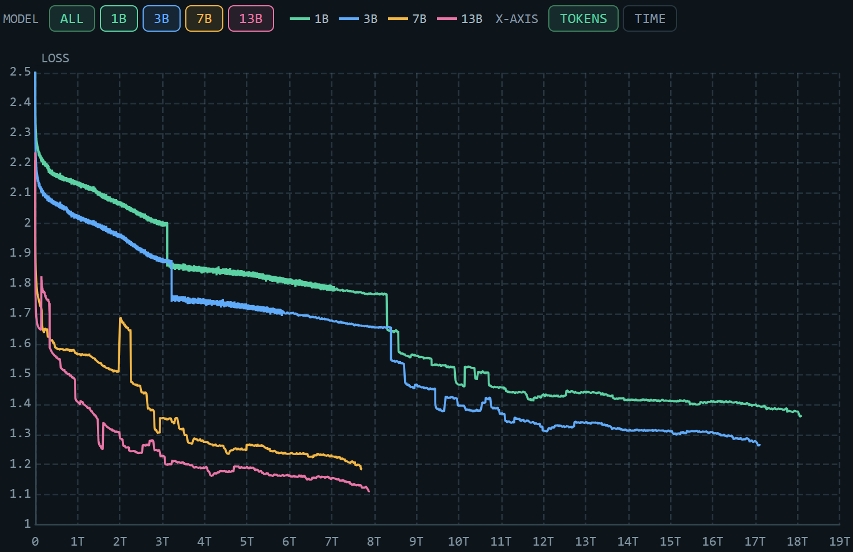Click the 10T tick on the x-axis

459,542
